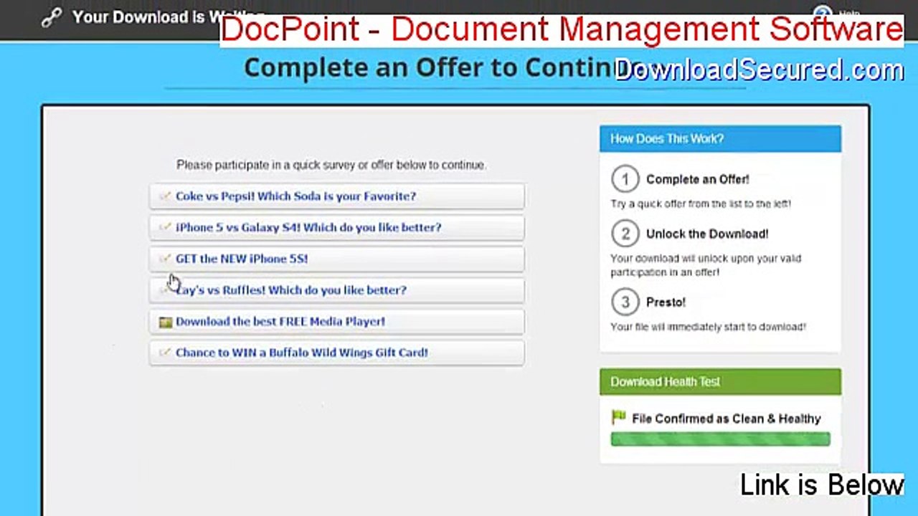This screenshot has height=516, width=918.
Task: Click Your file will immediately start to download text
Action: pyautogui.click(x=708, y=327)
